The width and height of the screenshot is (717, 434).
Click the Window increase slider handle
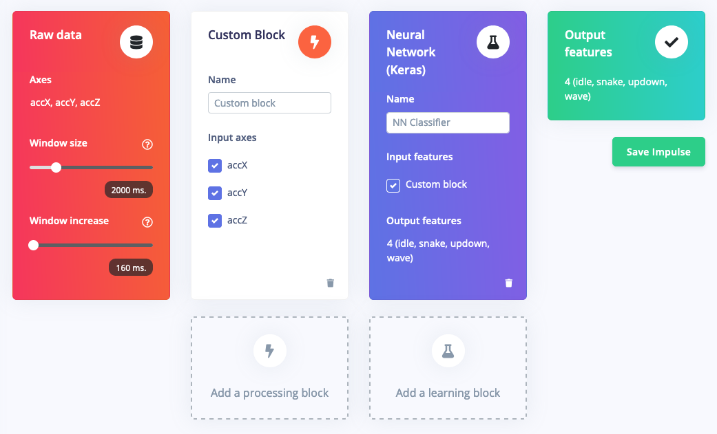(33, 246)
